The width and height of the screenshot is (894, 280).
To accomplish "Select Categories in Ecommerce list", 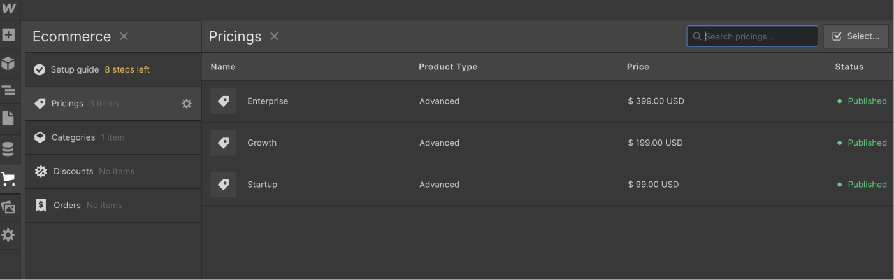I will (73, 137).
